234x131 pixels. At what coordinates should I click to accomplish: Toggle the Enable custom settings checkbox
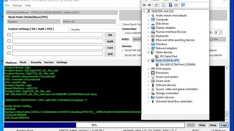coord(69,29)
